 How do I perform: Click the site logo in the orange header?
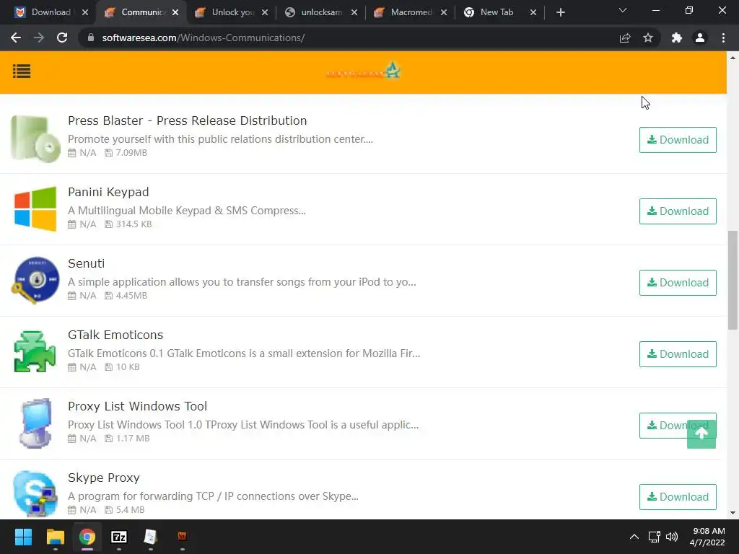[363, 71]
